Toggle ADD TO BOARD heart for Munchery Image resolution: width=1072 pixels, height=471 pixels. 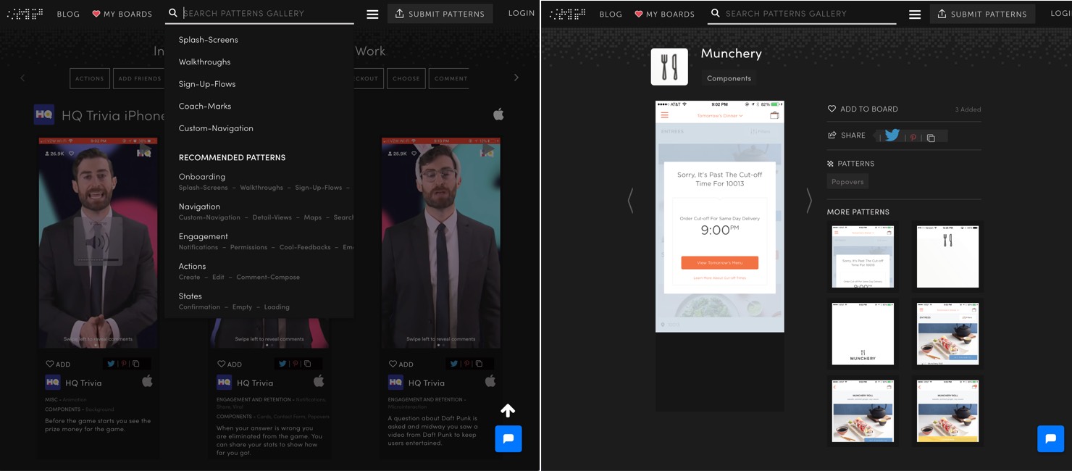[832, 109]
